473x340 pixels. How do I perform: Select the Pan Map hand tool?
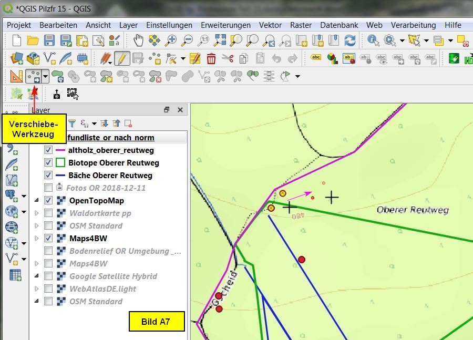(x=138, y=40)
